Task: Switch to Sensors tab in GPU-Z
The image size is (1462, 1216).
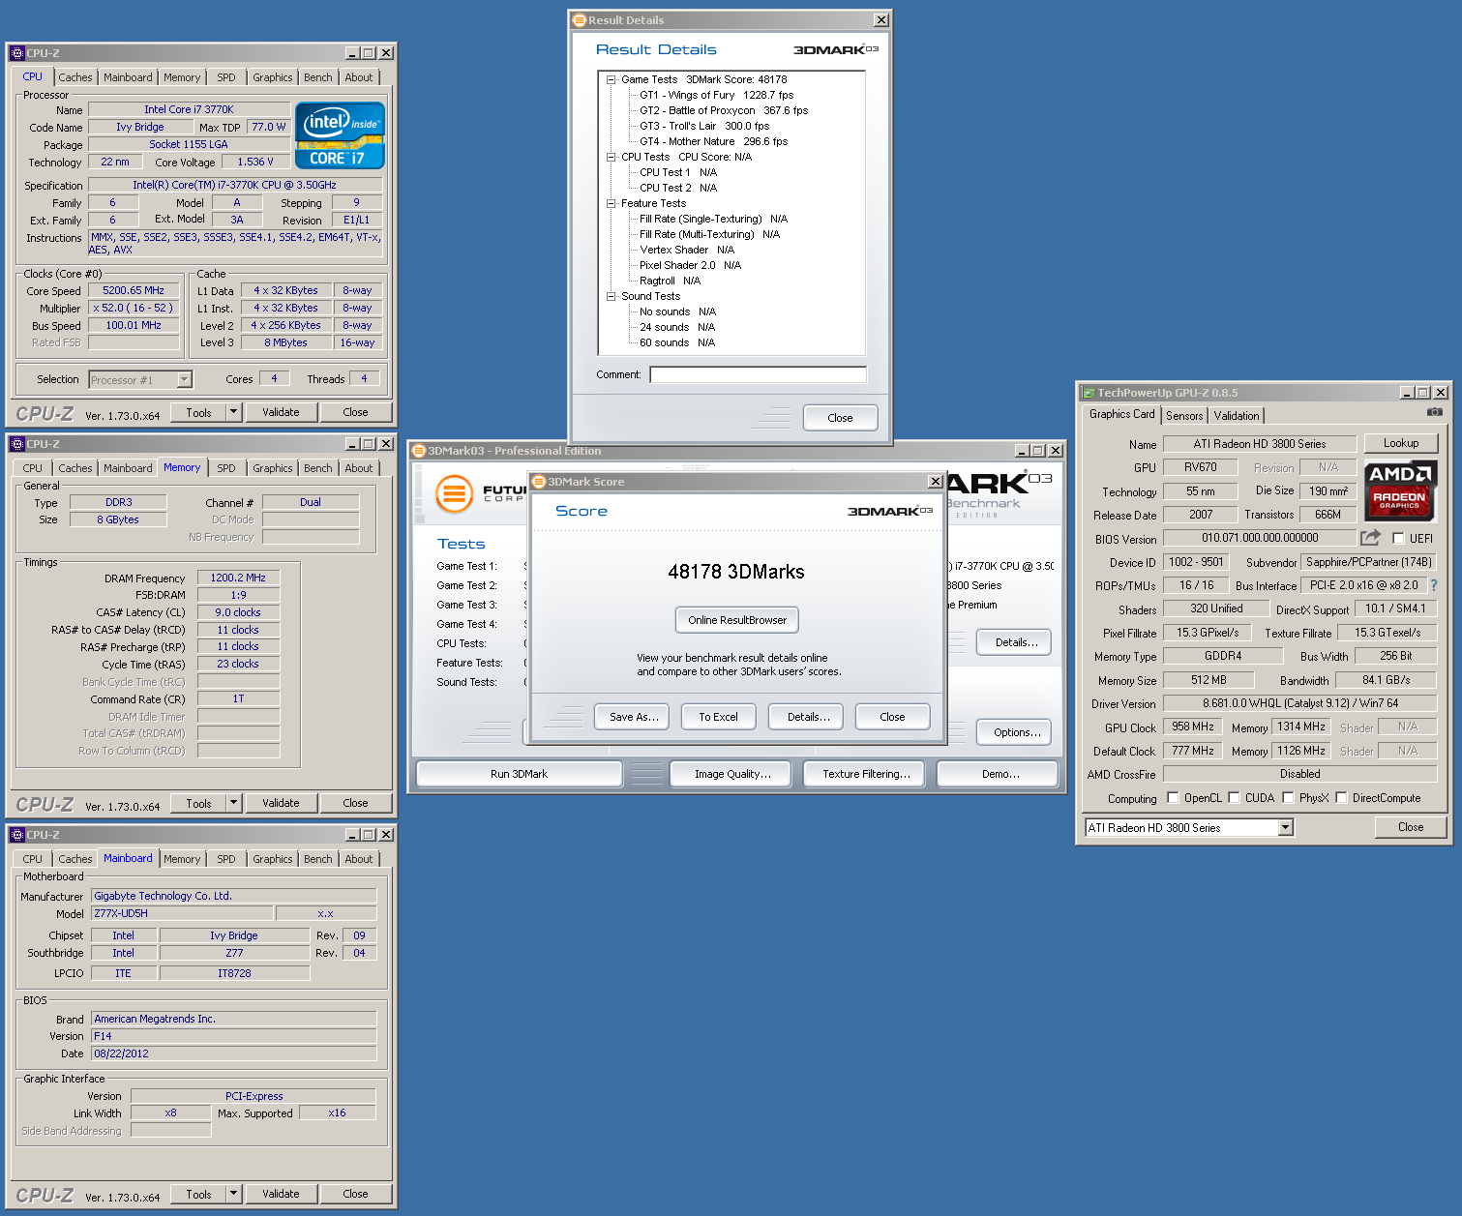Action: point(1184,416)
